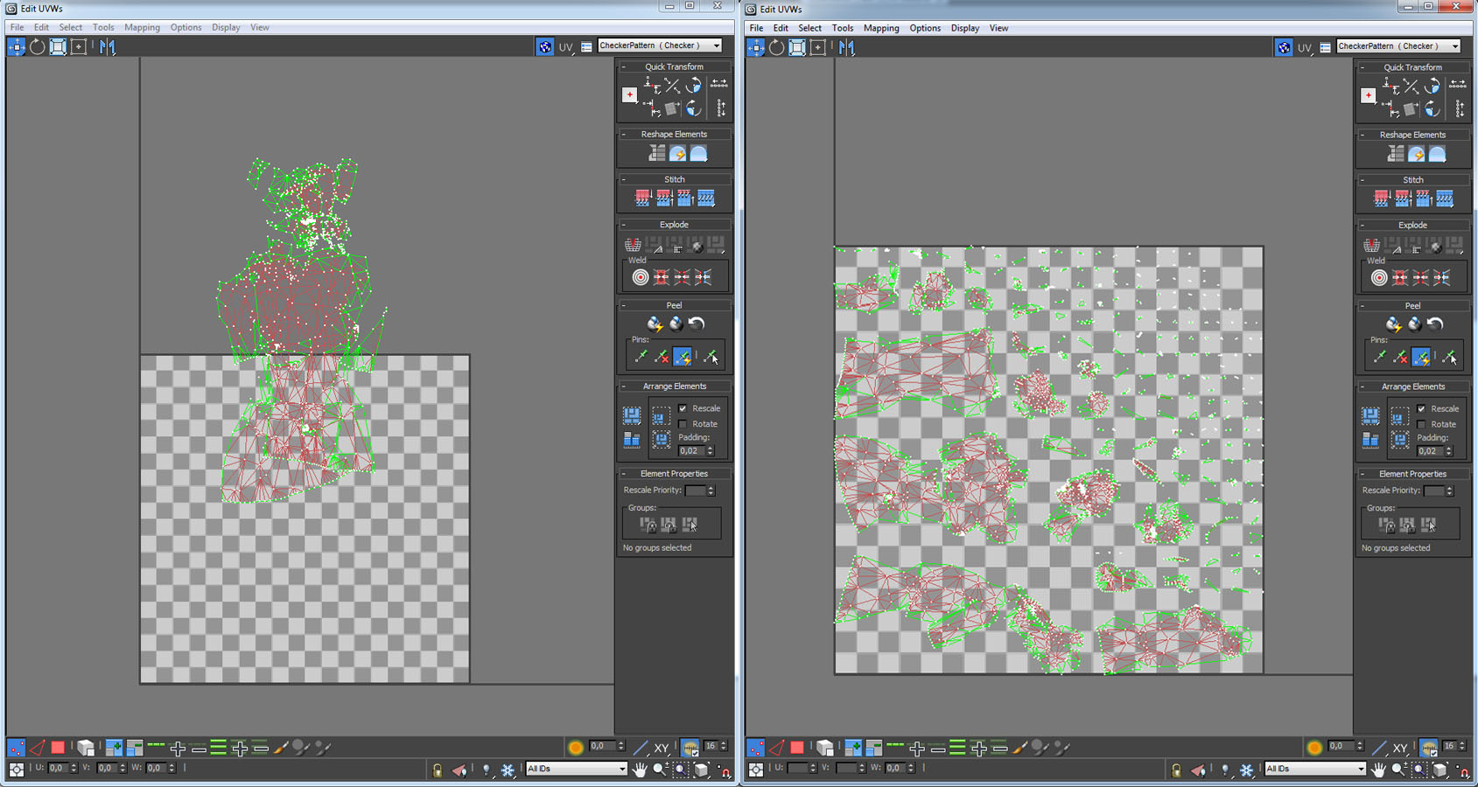Click the Target Weld icon in left window

(641, 277)
